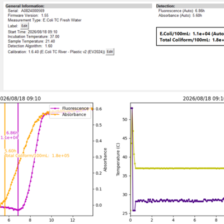Screen dimensions: 224x224
Task: Click the Total Coliform 1.8e+05 chart annotation
Action: (37, 156)
